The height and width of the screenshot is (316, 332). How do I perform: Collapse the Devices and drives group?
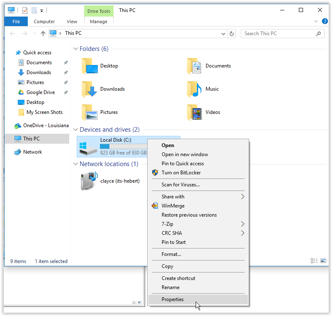75,130
